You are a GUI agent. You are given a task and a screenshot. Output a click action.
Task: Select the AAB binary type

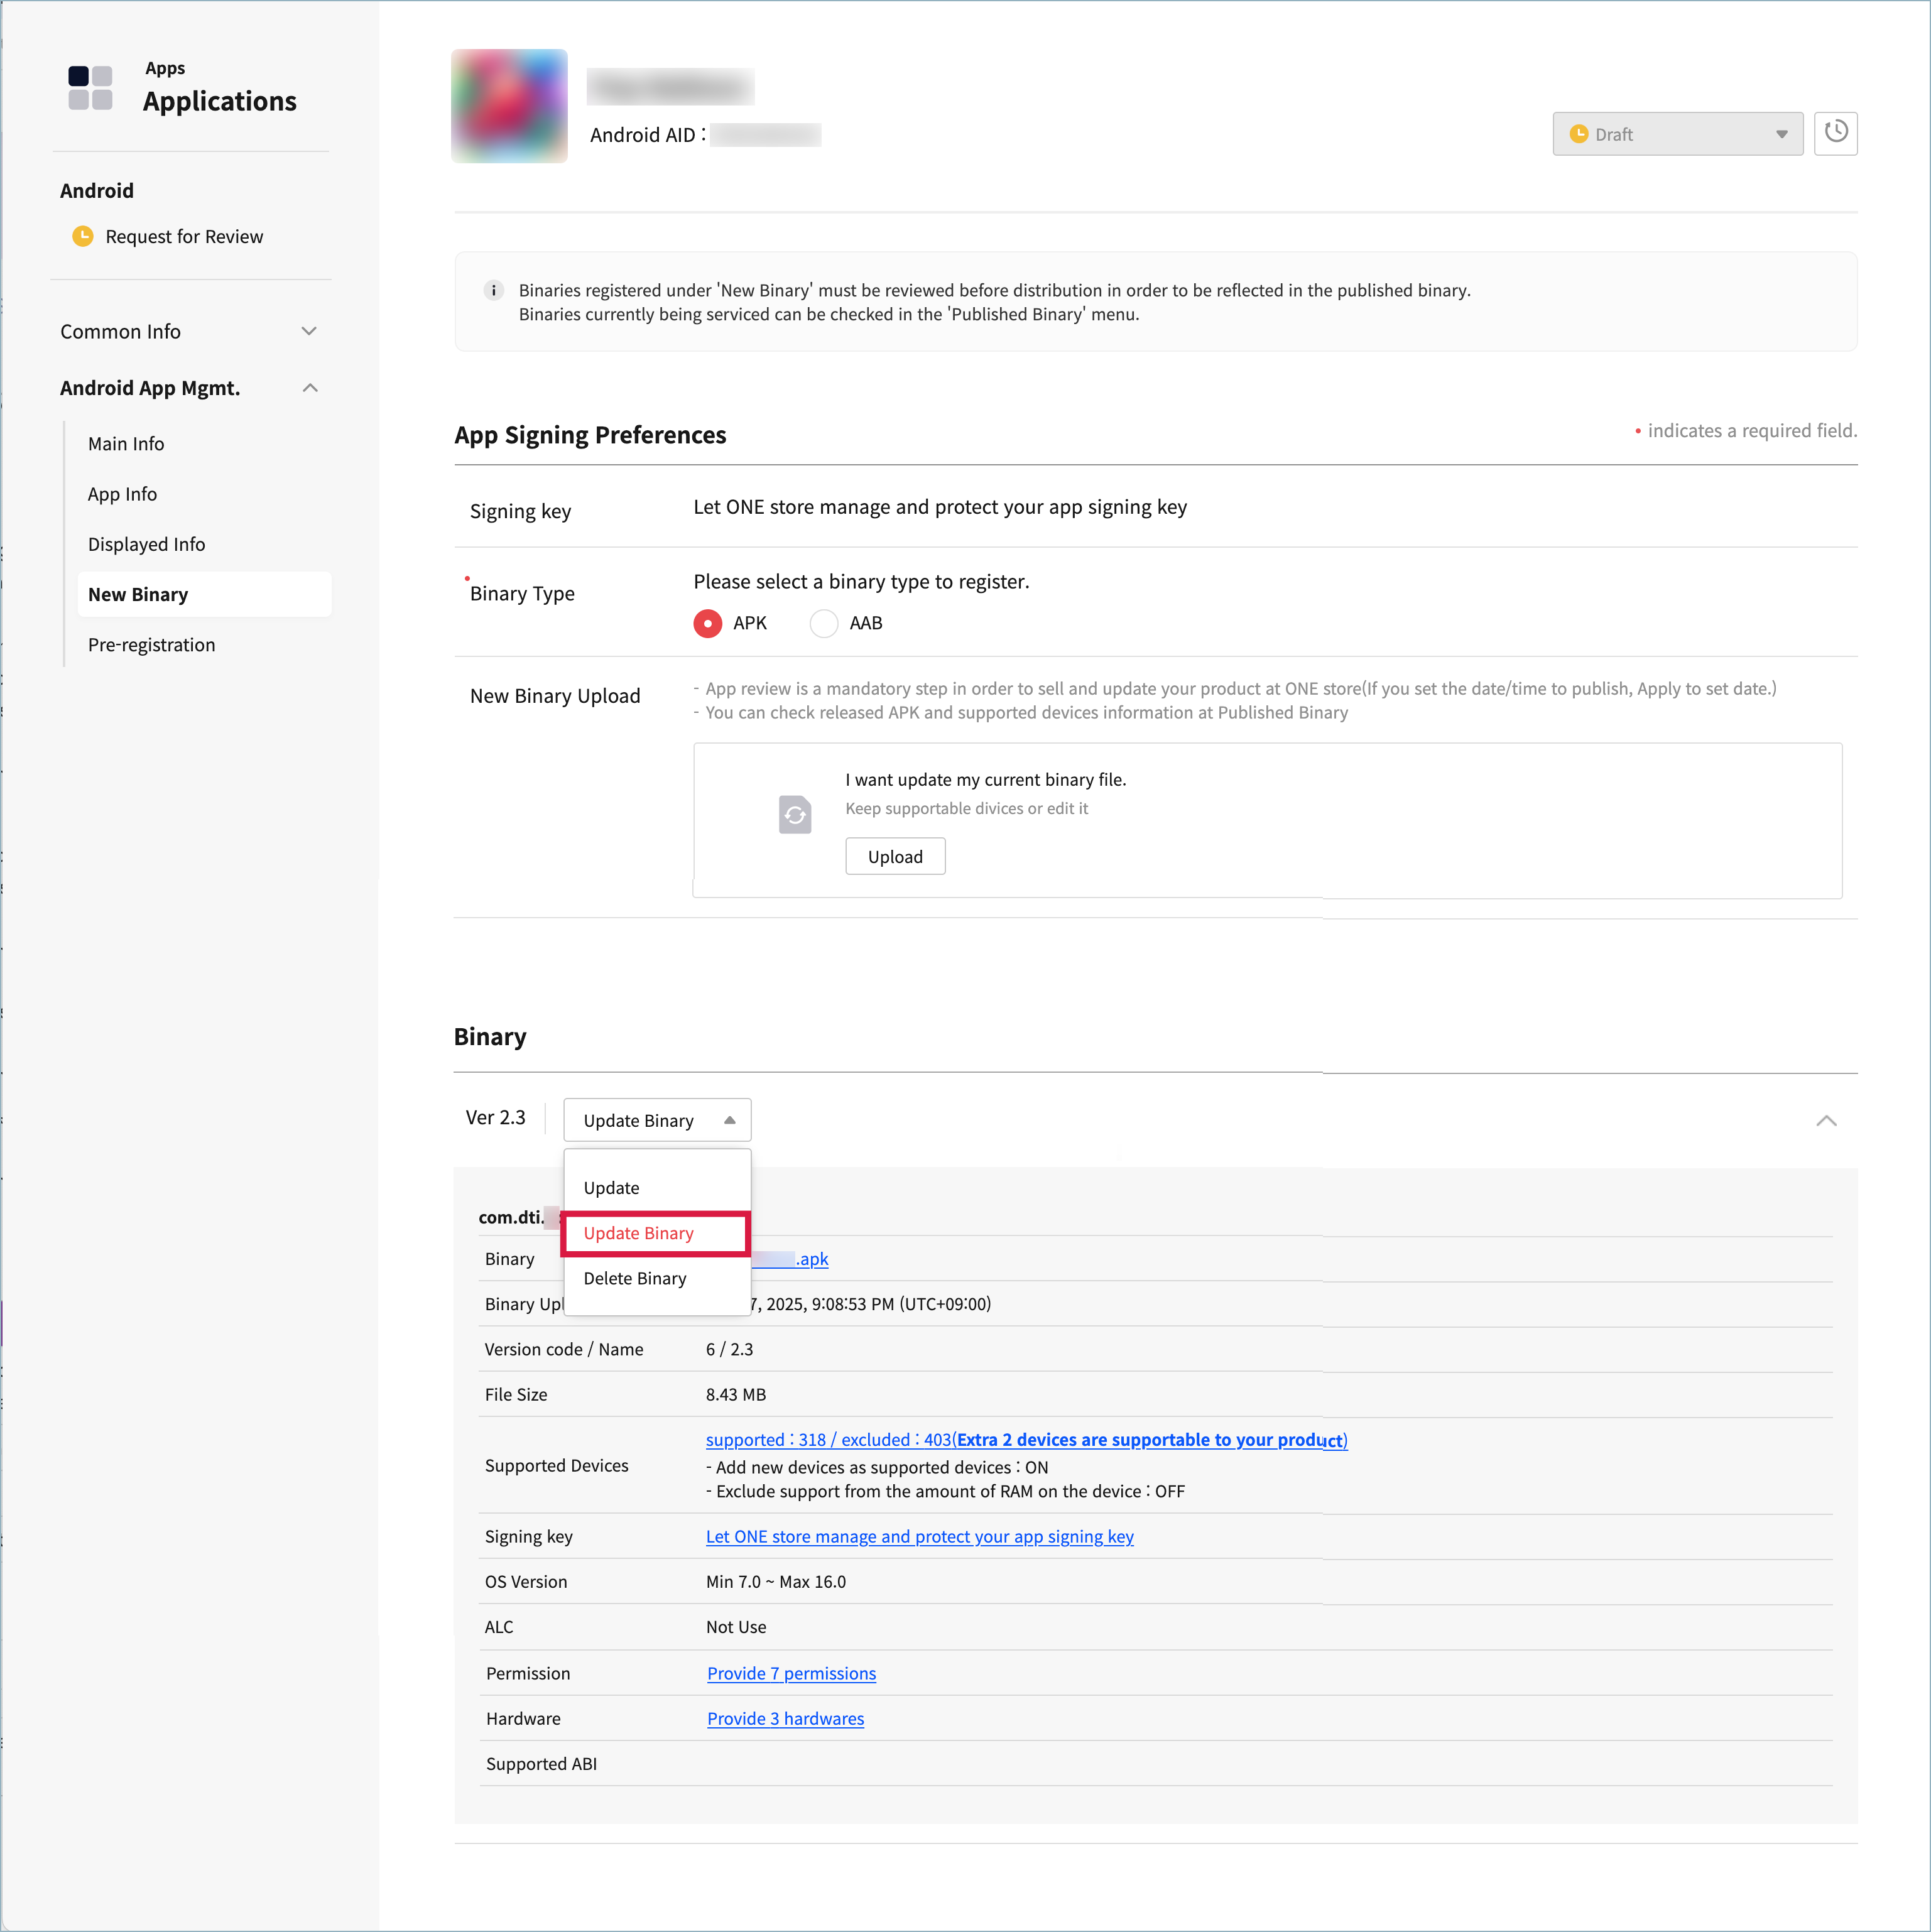(x=824, y=624)
